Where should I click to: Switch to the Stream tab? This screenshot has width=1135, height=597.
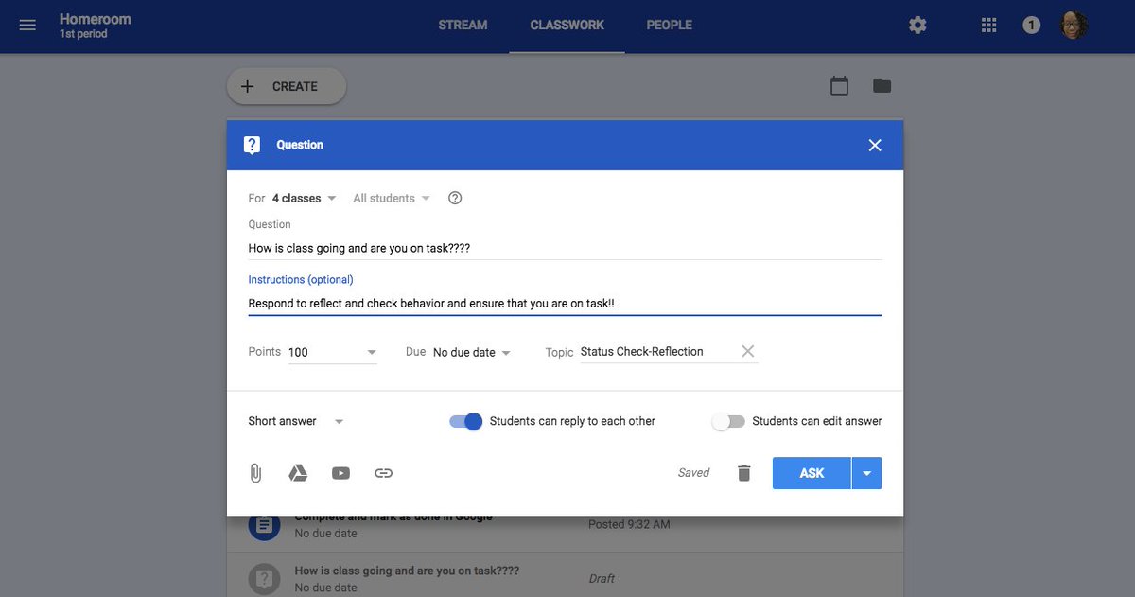(463, 26)
